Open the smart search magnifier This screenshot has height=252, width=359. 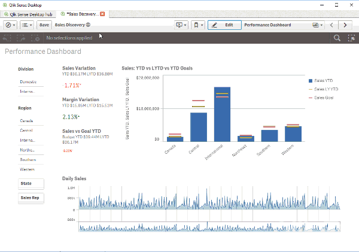(337, 38)
